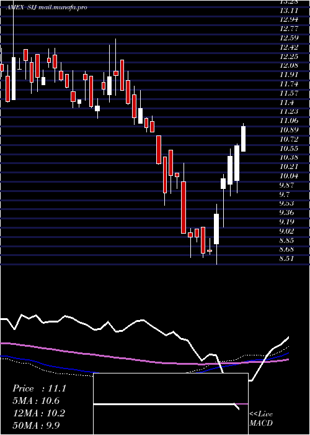The image size is (310, 435).
Task: Click the 10.21 price axis label
Action: (x=289, y=167)
